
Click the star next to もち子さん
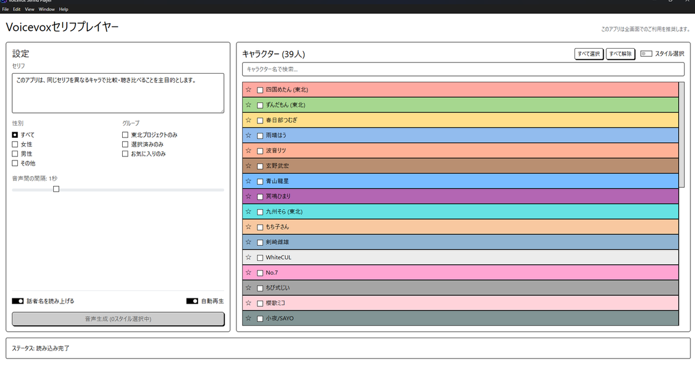pos(248,227)
